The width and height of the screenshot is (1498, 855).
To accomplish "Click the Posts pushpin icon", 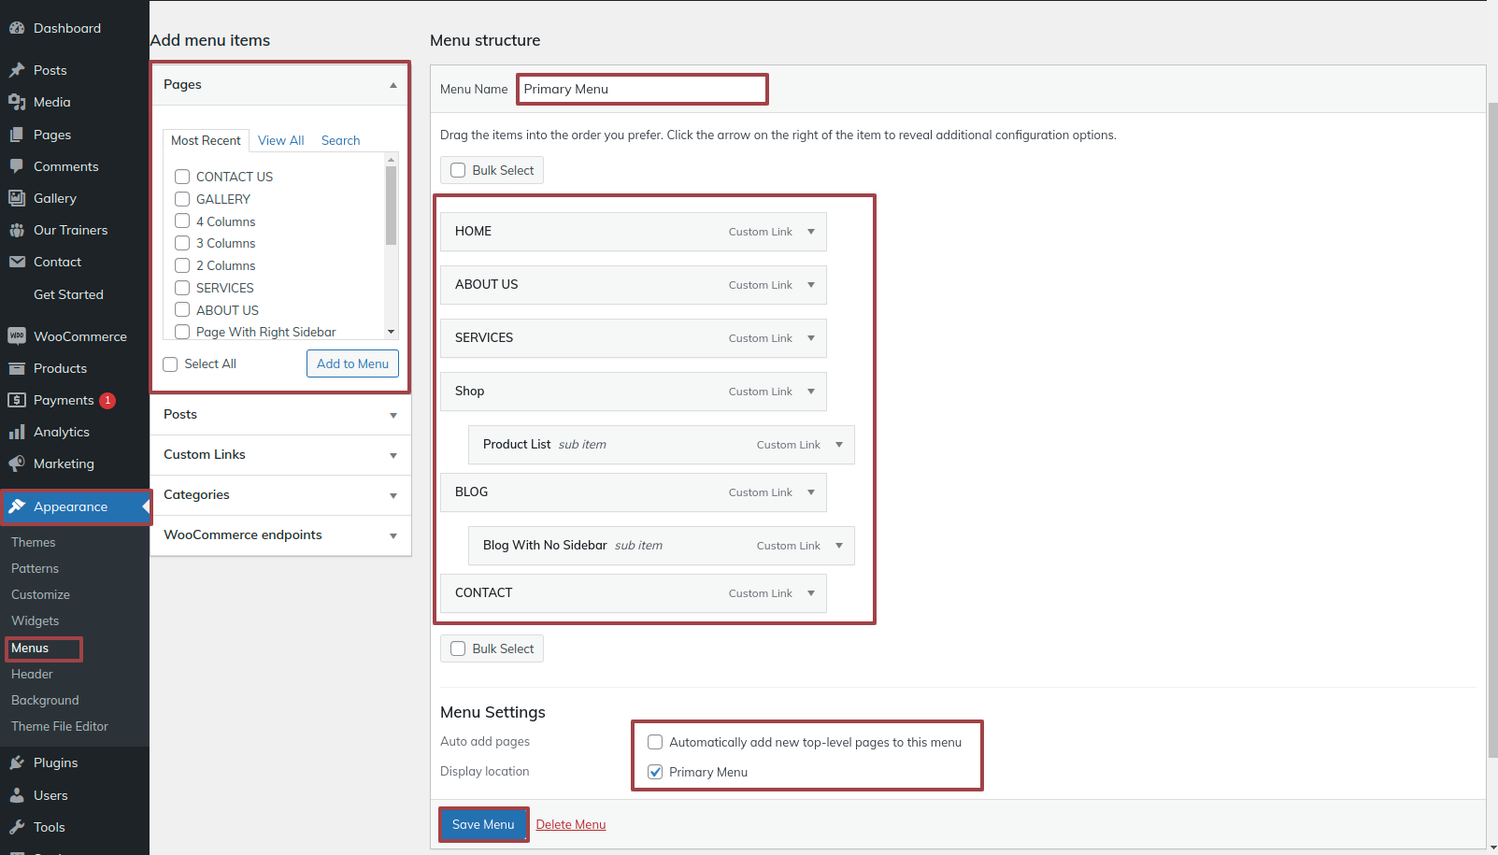I will tap(17, 70).
